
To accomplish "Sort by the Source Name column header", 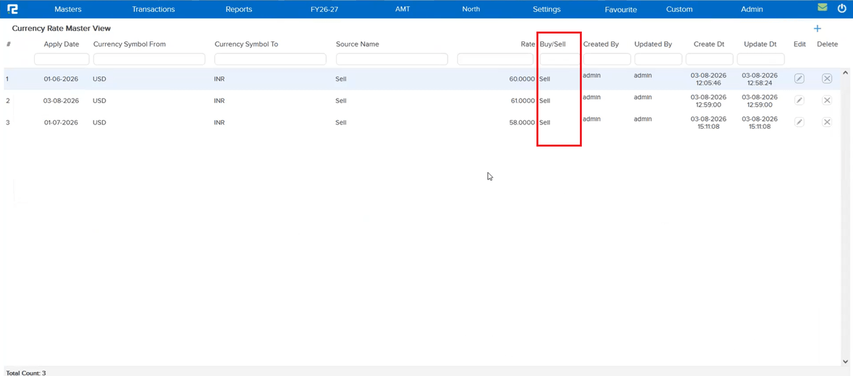I will pos(357,44).
